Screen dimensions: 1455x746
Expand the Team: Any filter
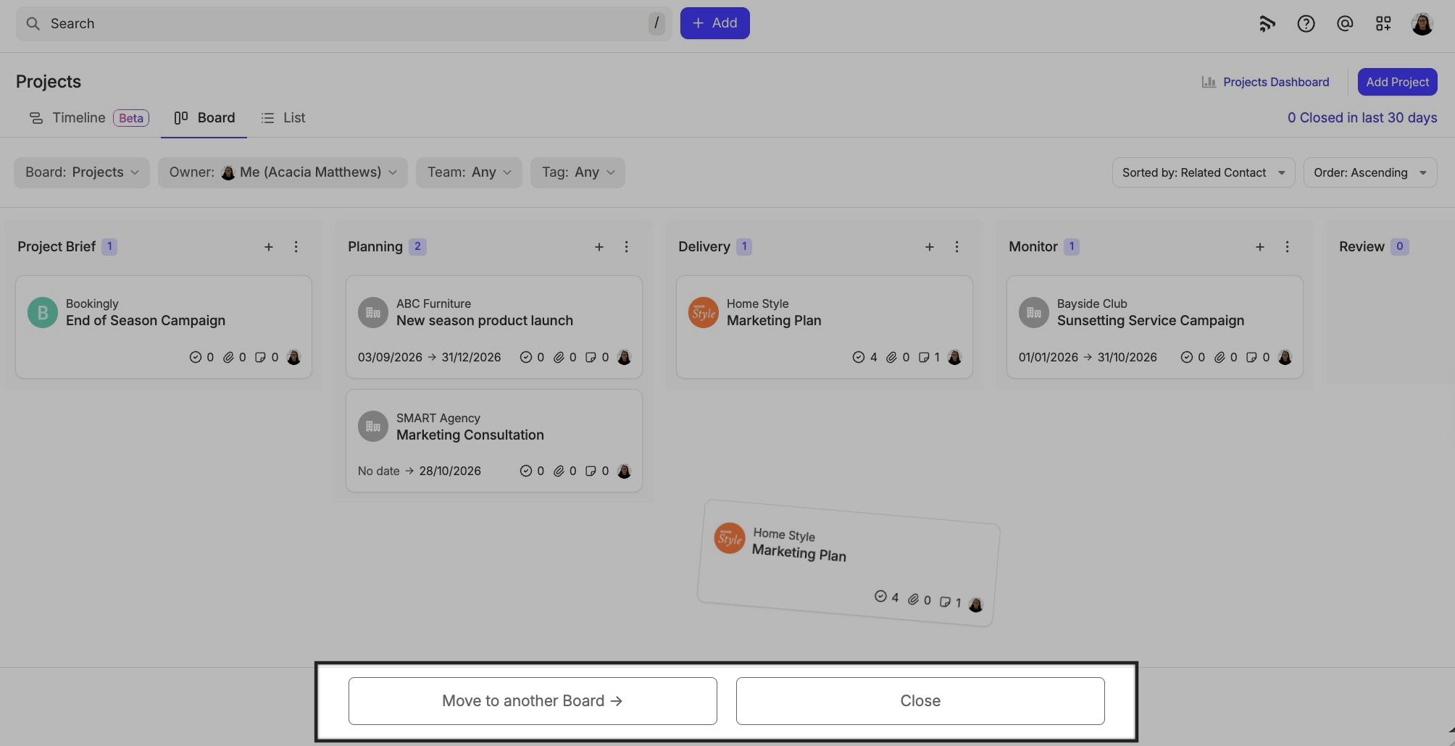point(469,172)
